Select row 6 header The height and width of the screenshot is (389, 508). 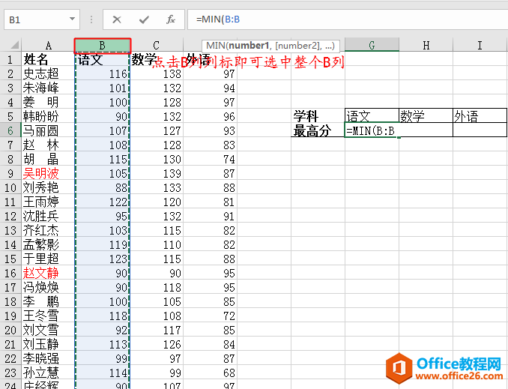tap(10, 130)
